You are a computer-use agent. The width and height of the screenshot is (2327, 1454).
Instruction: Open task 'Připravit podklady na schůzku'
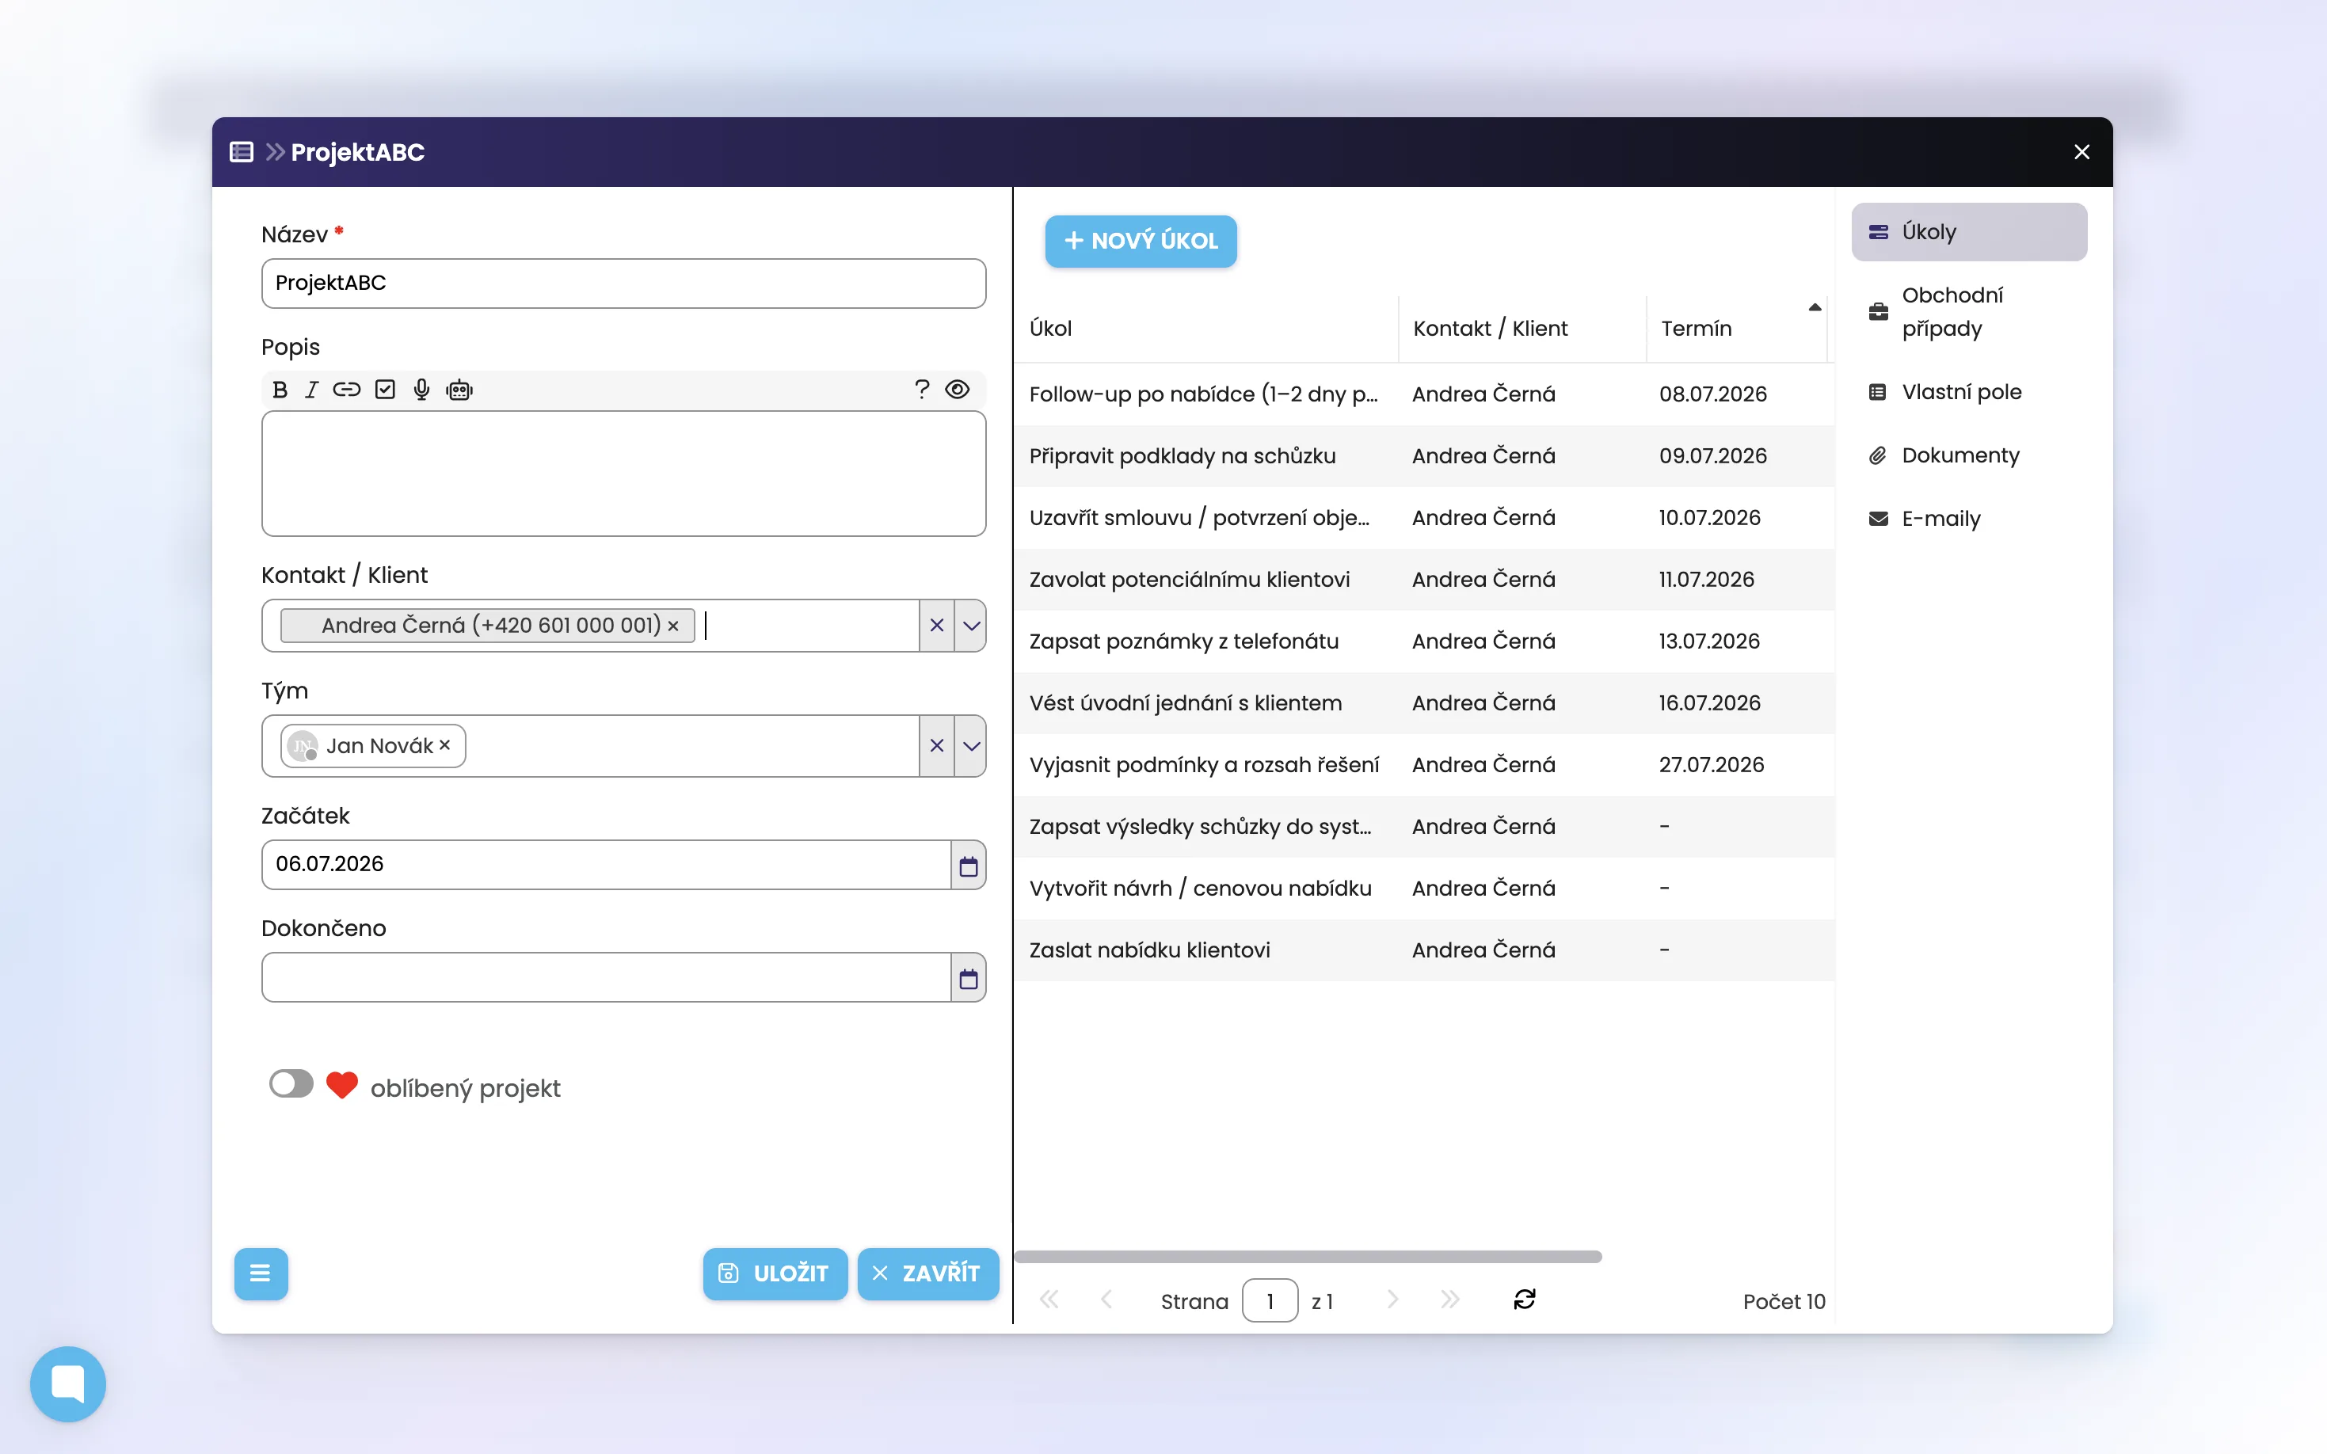click(1183, 456)
